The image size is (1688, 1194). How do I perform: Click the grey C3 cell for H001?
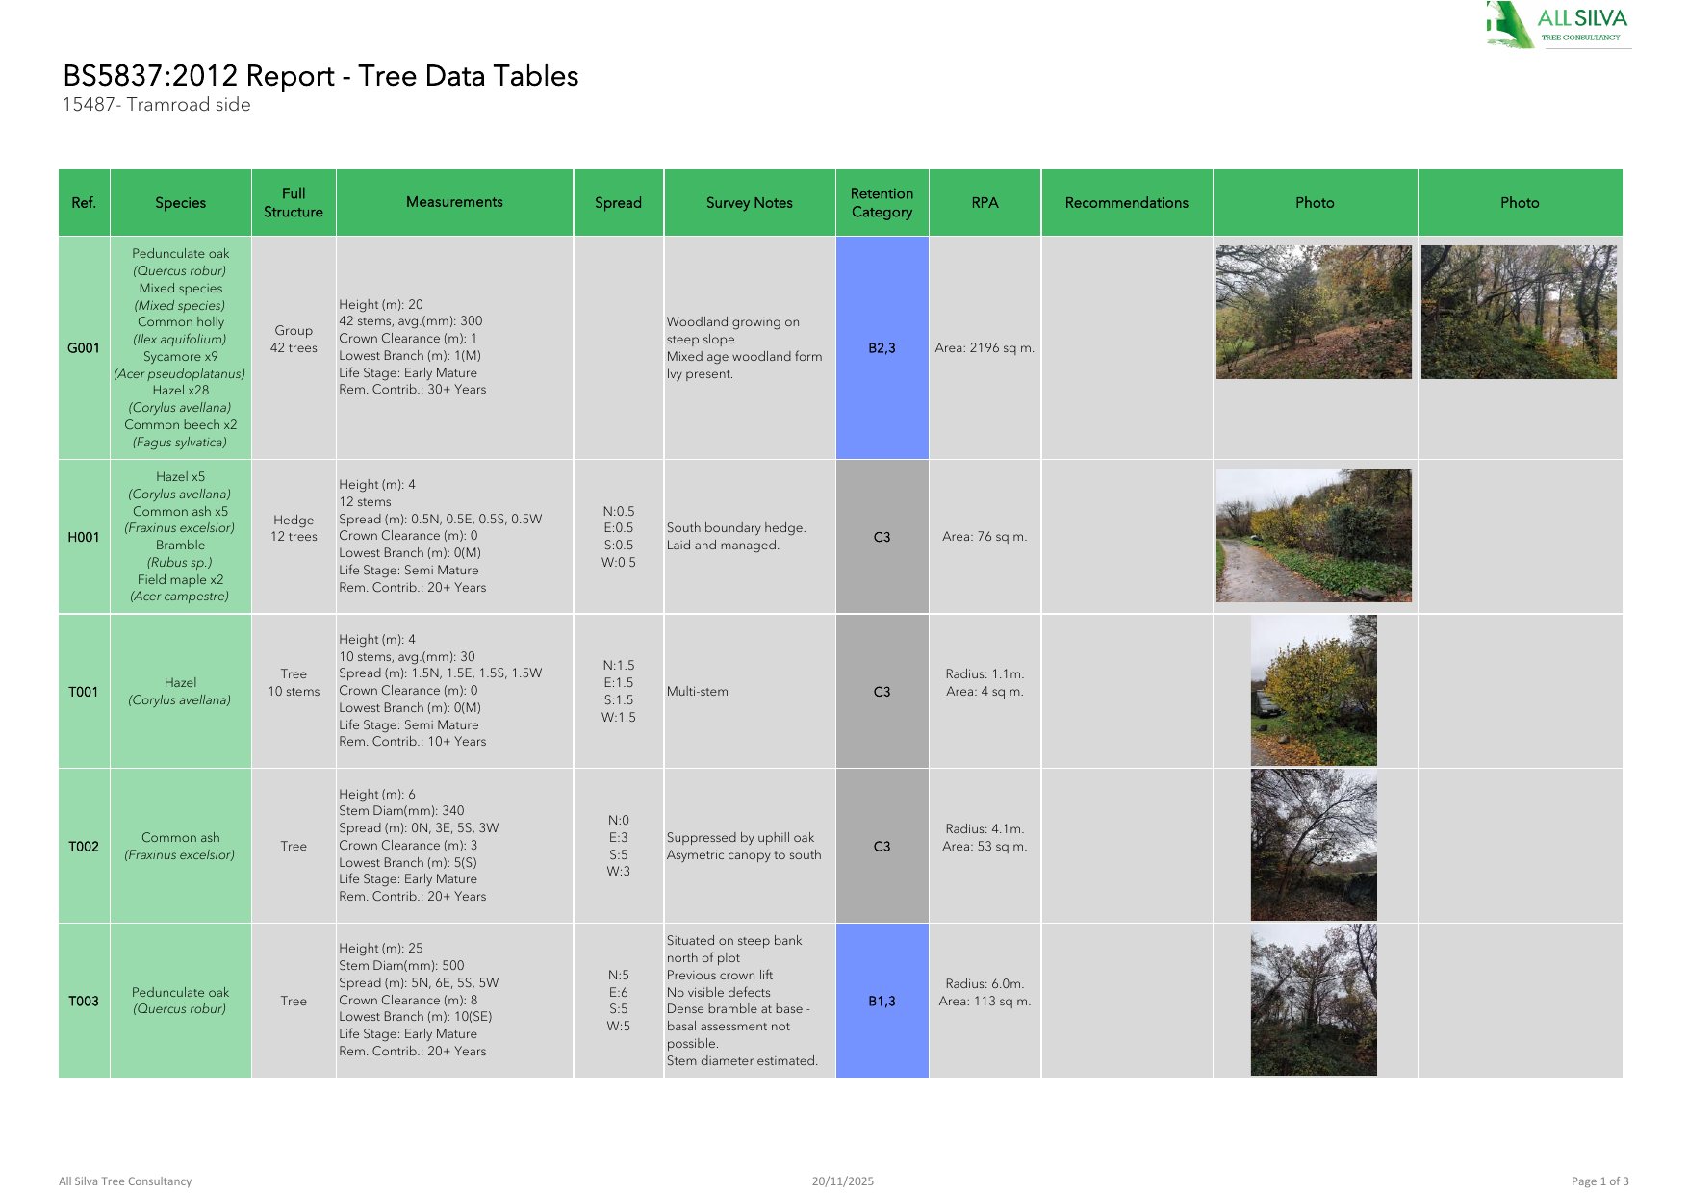[x=882, y=537]
